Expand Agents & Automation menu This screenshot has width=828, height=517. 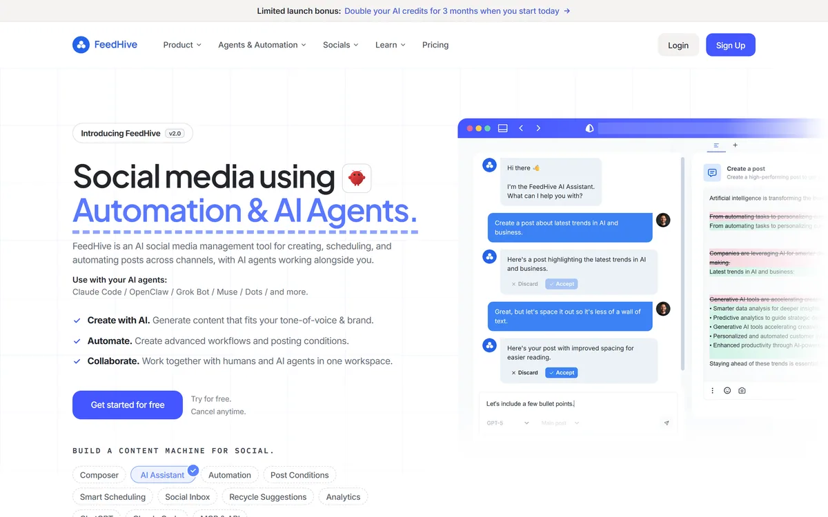[262, 45]
